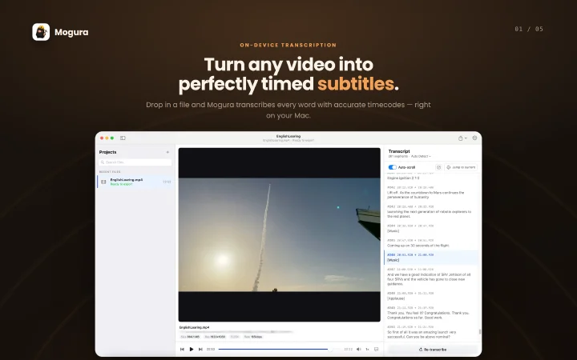Open the settings gear in the title bar
The image size is (577, 360).
point(474,138)
